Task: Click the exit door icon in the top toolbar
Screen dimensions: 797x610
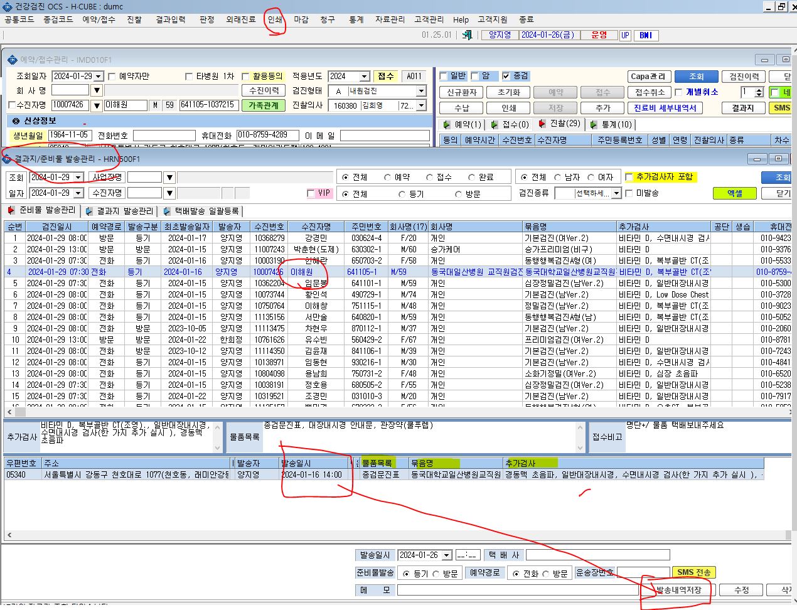Action: click(x=467, y=35)
